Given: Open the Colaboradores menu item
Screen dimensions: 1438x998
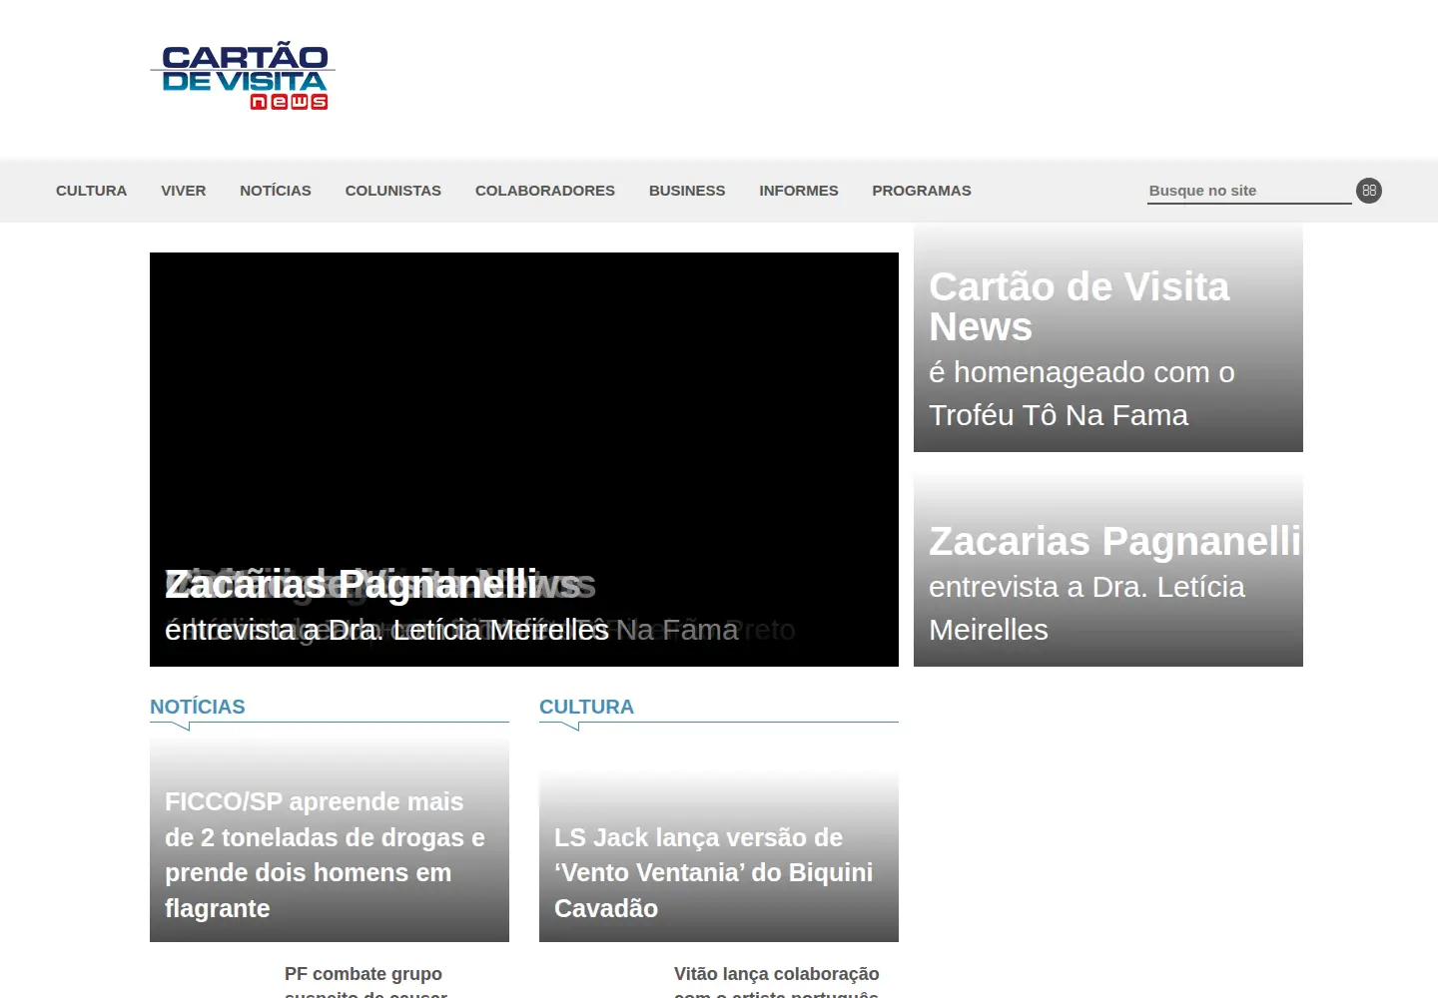Looking at the screenshot, I should click(545, 191).
